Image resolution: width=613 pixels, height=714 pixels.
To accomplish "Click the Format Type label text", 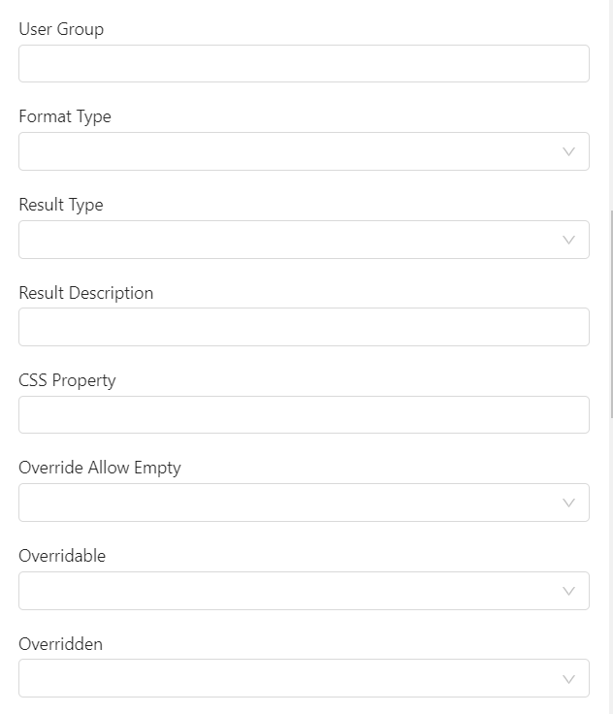I will 65,116.
